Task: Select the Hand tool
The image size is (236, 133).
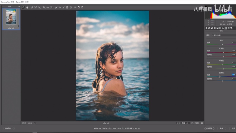Action: (x=27, y=7)
